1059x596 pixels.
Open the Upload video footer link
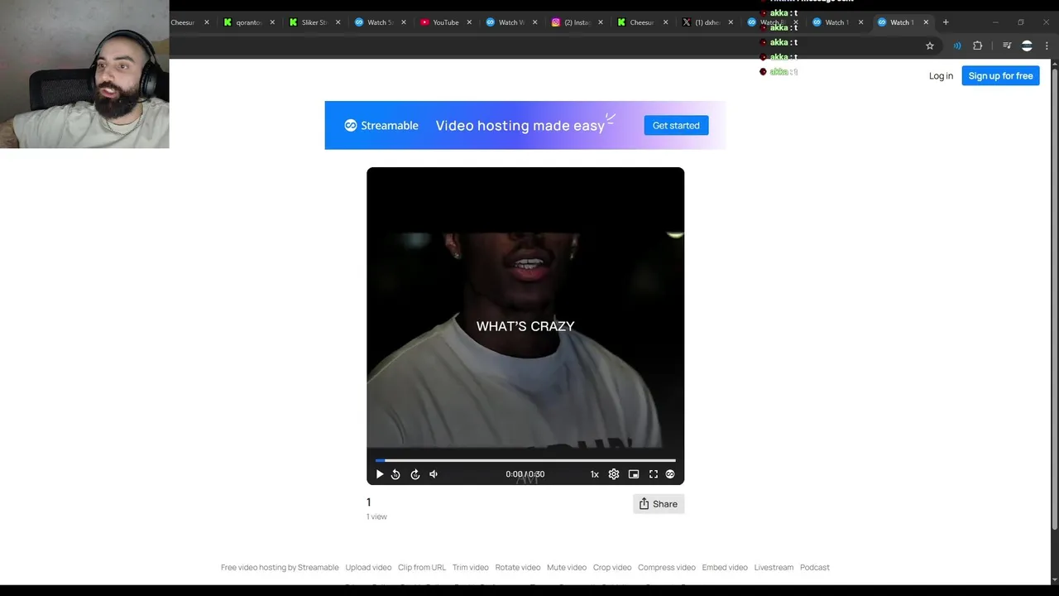[368, 567]
